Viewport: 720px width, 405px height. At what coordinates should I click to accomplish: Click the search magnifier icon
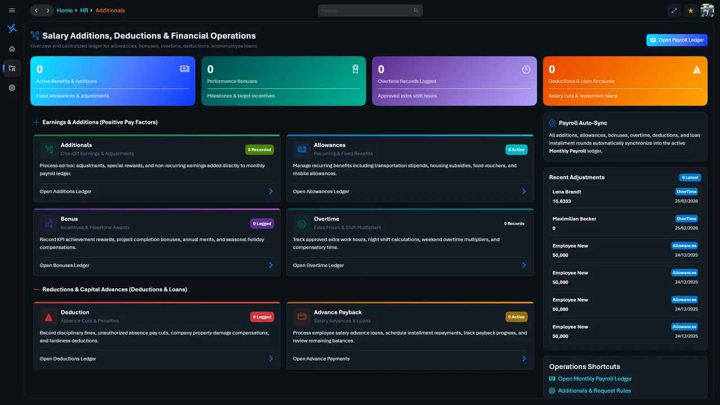click(416, 11)
